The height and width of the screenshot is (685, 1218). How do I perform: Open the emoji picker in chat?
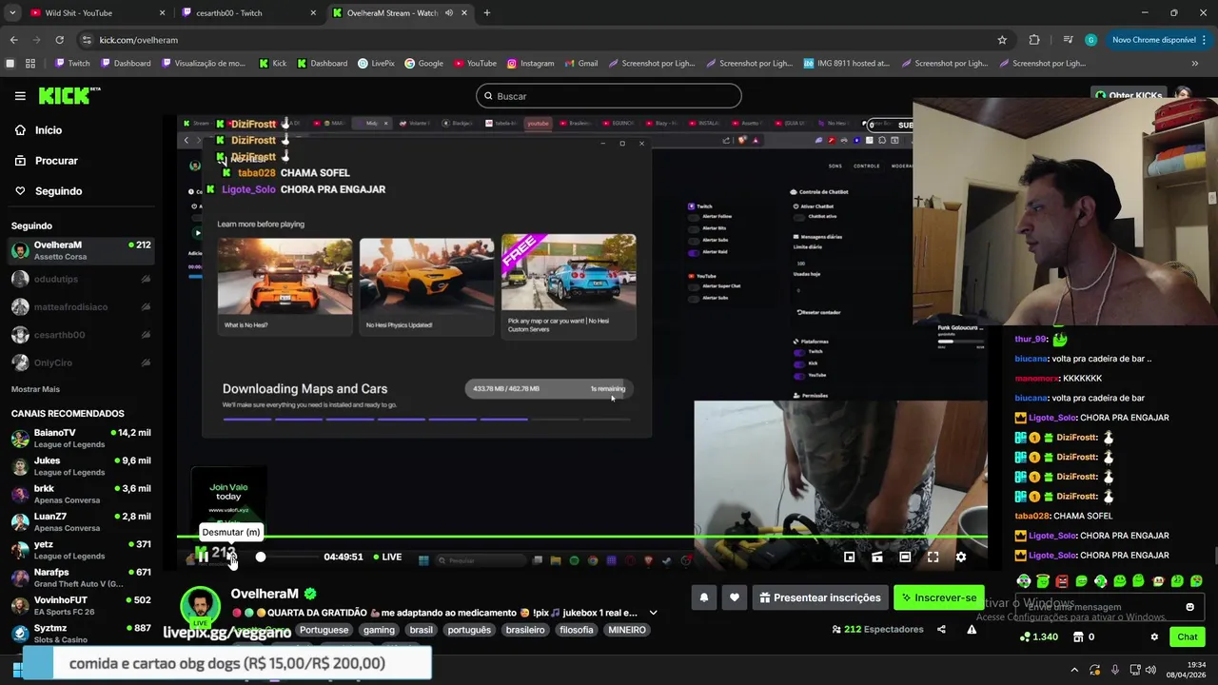[1189, 607]
